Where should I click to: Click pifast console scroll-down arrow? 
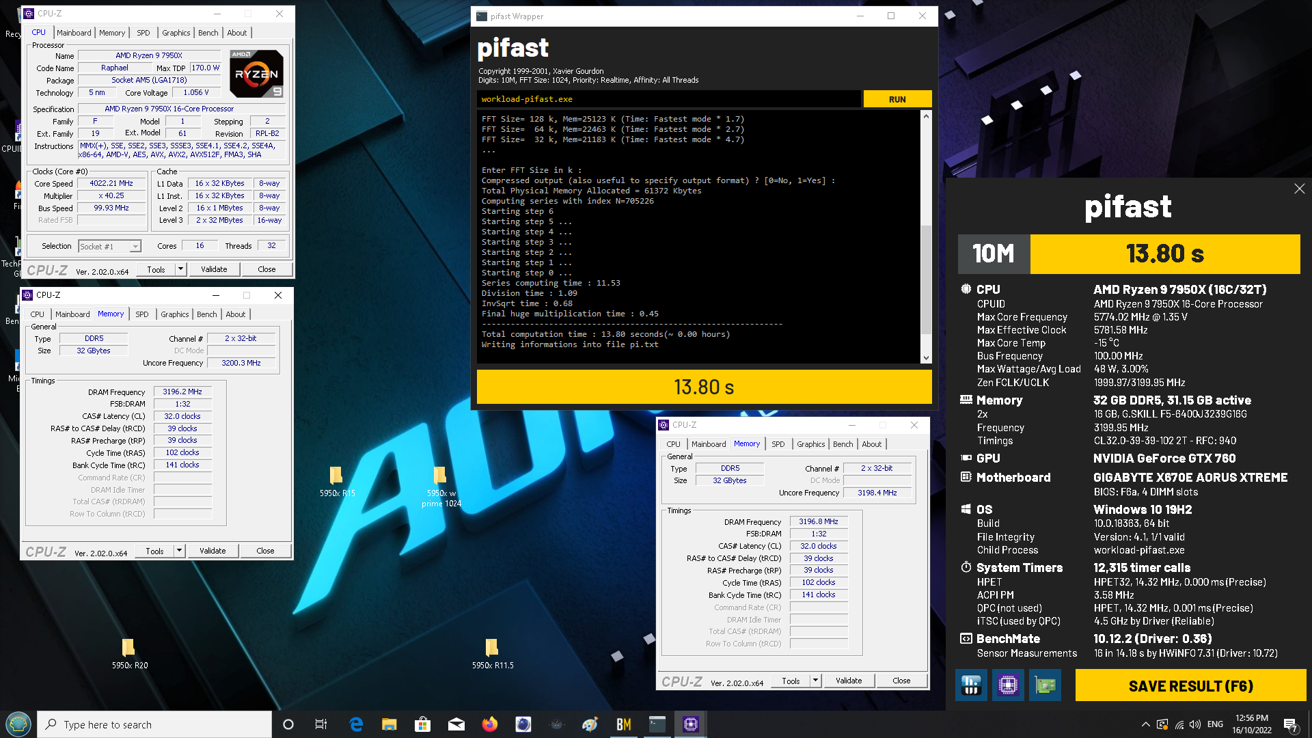click(926, 357)
